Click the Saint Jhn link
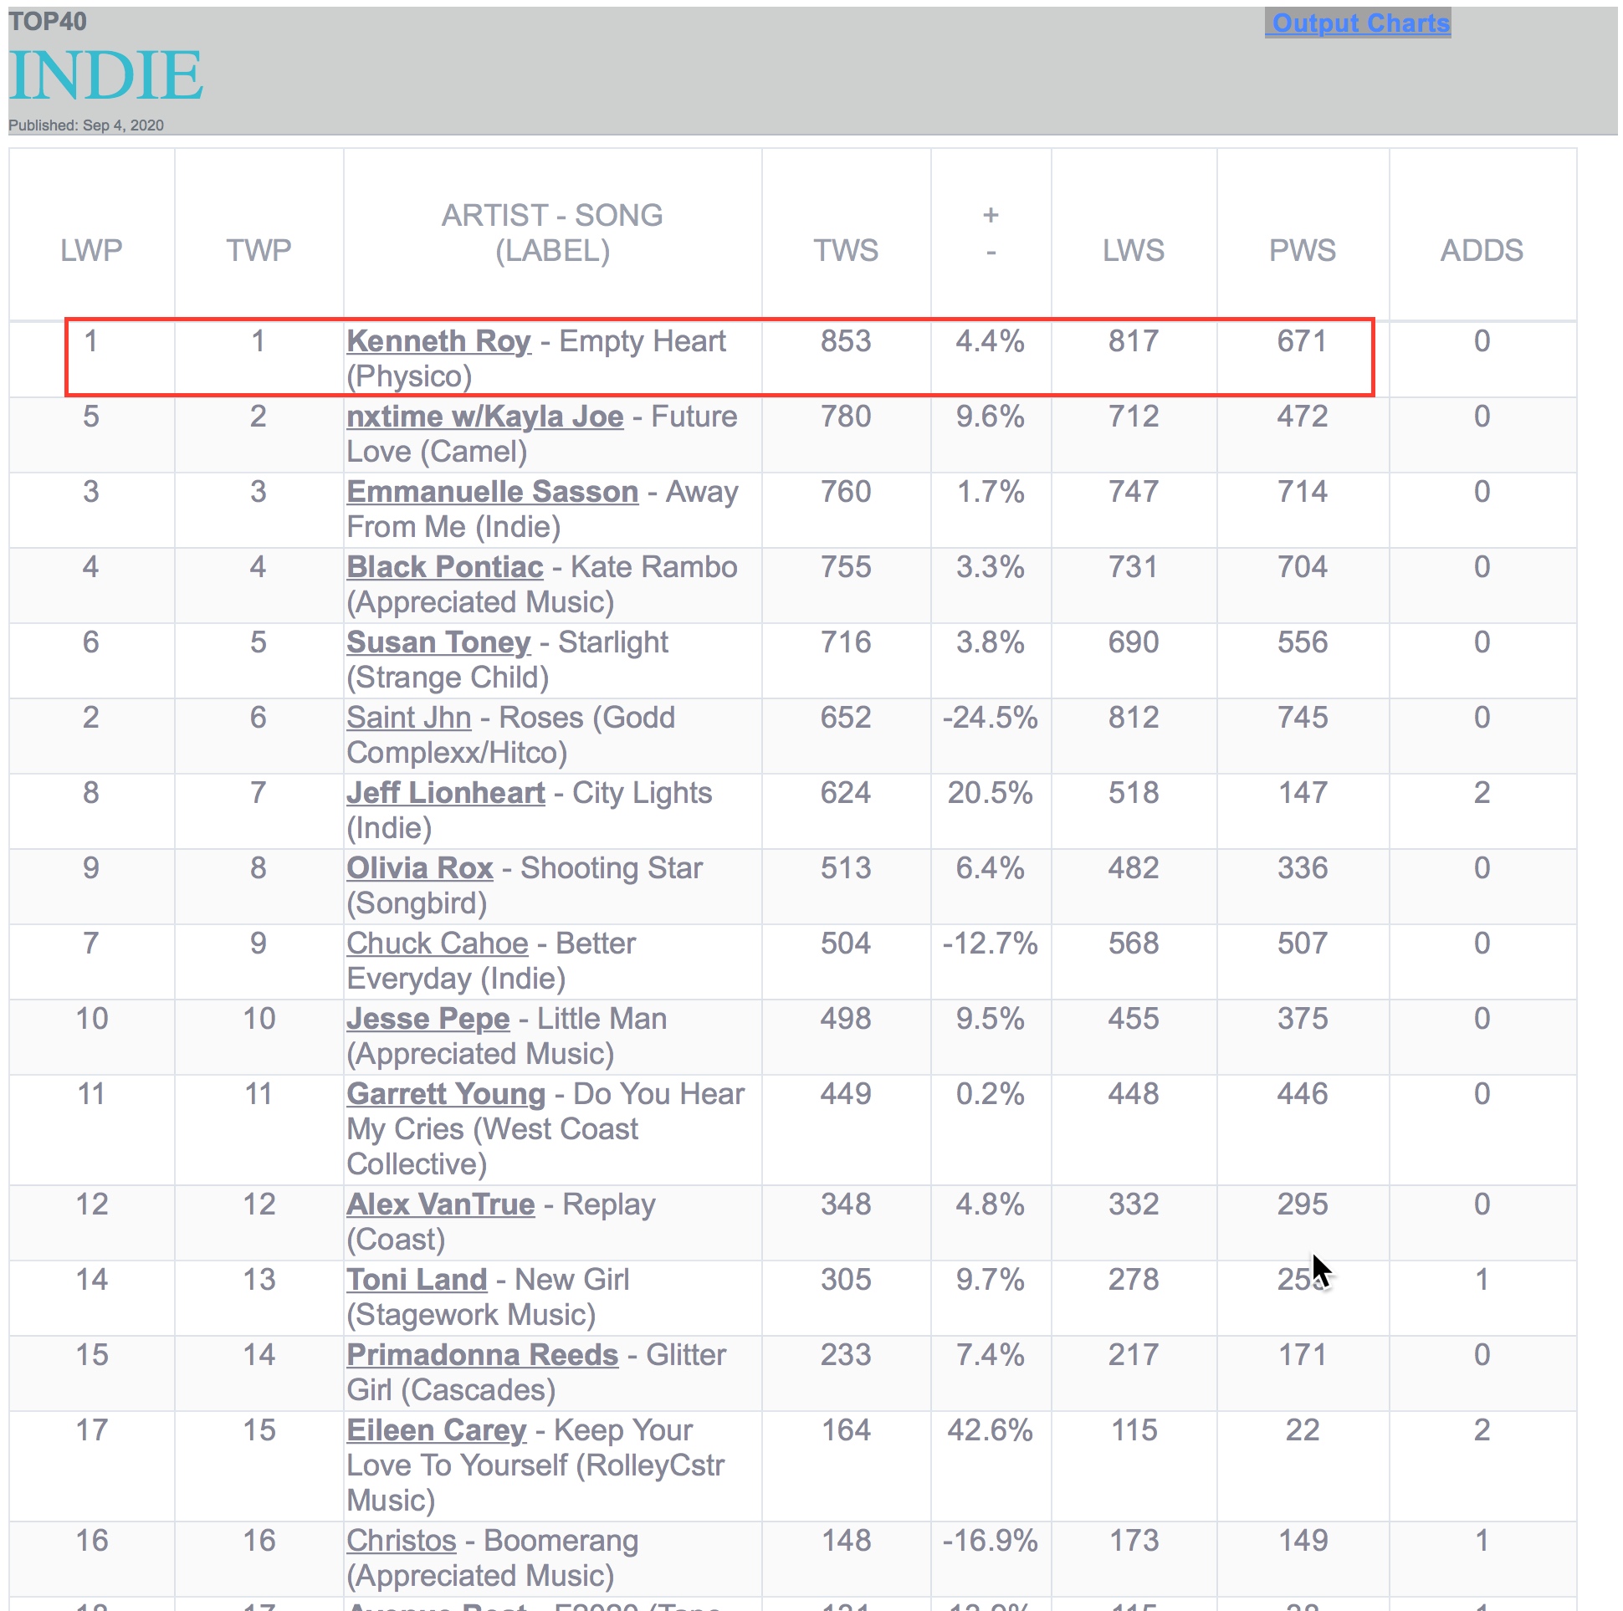Image resolution: width=1623 pixels, height=1611 pixels. click(x=409, y=719)
